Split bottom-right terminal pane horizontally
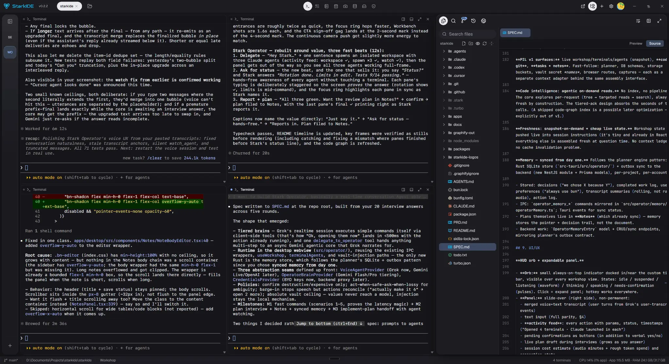The image size is (669, 364). tap(411, 190)
